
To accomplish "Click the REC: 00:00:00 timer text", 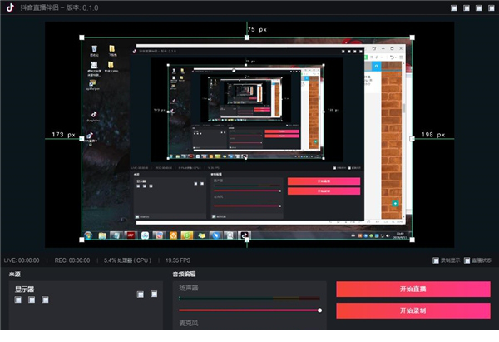I will [x=72, y=260].
